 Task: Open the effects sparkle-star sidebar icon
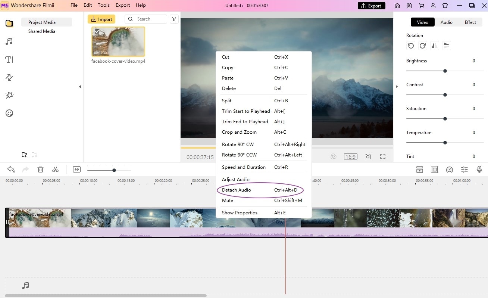pos(9,95)
